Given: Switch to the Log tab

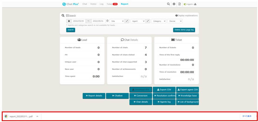Looking at the screenshot, I should click(x=101, y=4).
